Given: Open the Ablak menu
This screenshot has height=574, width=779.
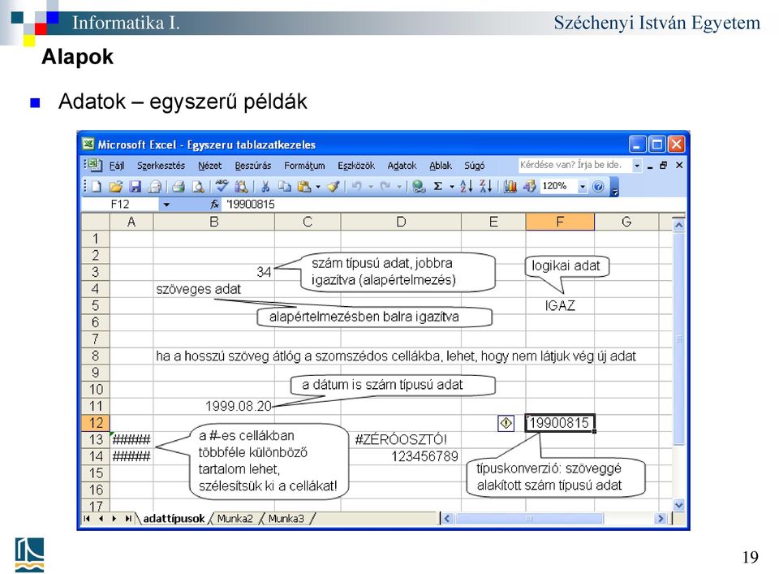Looking at the screenshot, I should pyautogui.click(x=441, y=166).
